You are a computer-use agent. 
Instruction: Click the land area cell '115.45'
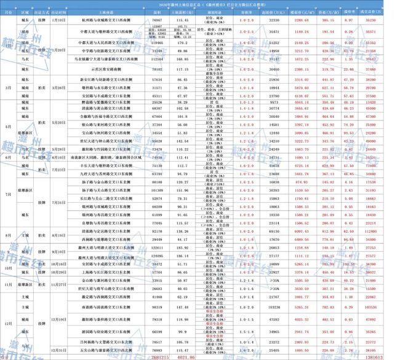tap(182, 20)
